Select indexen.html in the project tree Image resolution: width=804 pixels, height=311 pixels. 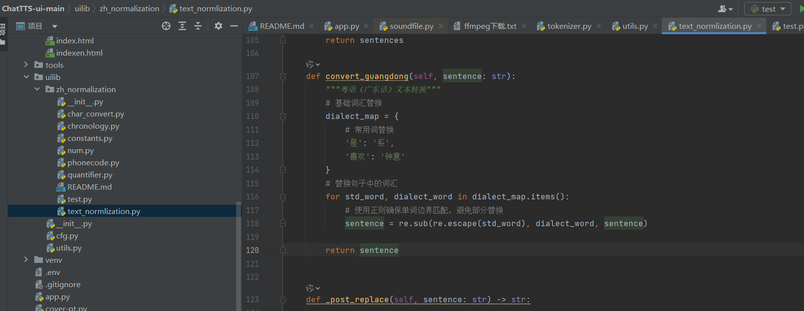[x=79, y=53]
